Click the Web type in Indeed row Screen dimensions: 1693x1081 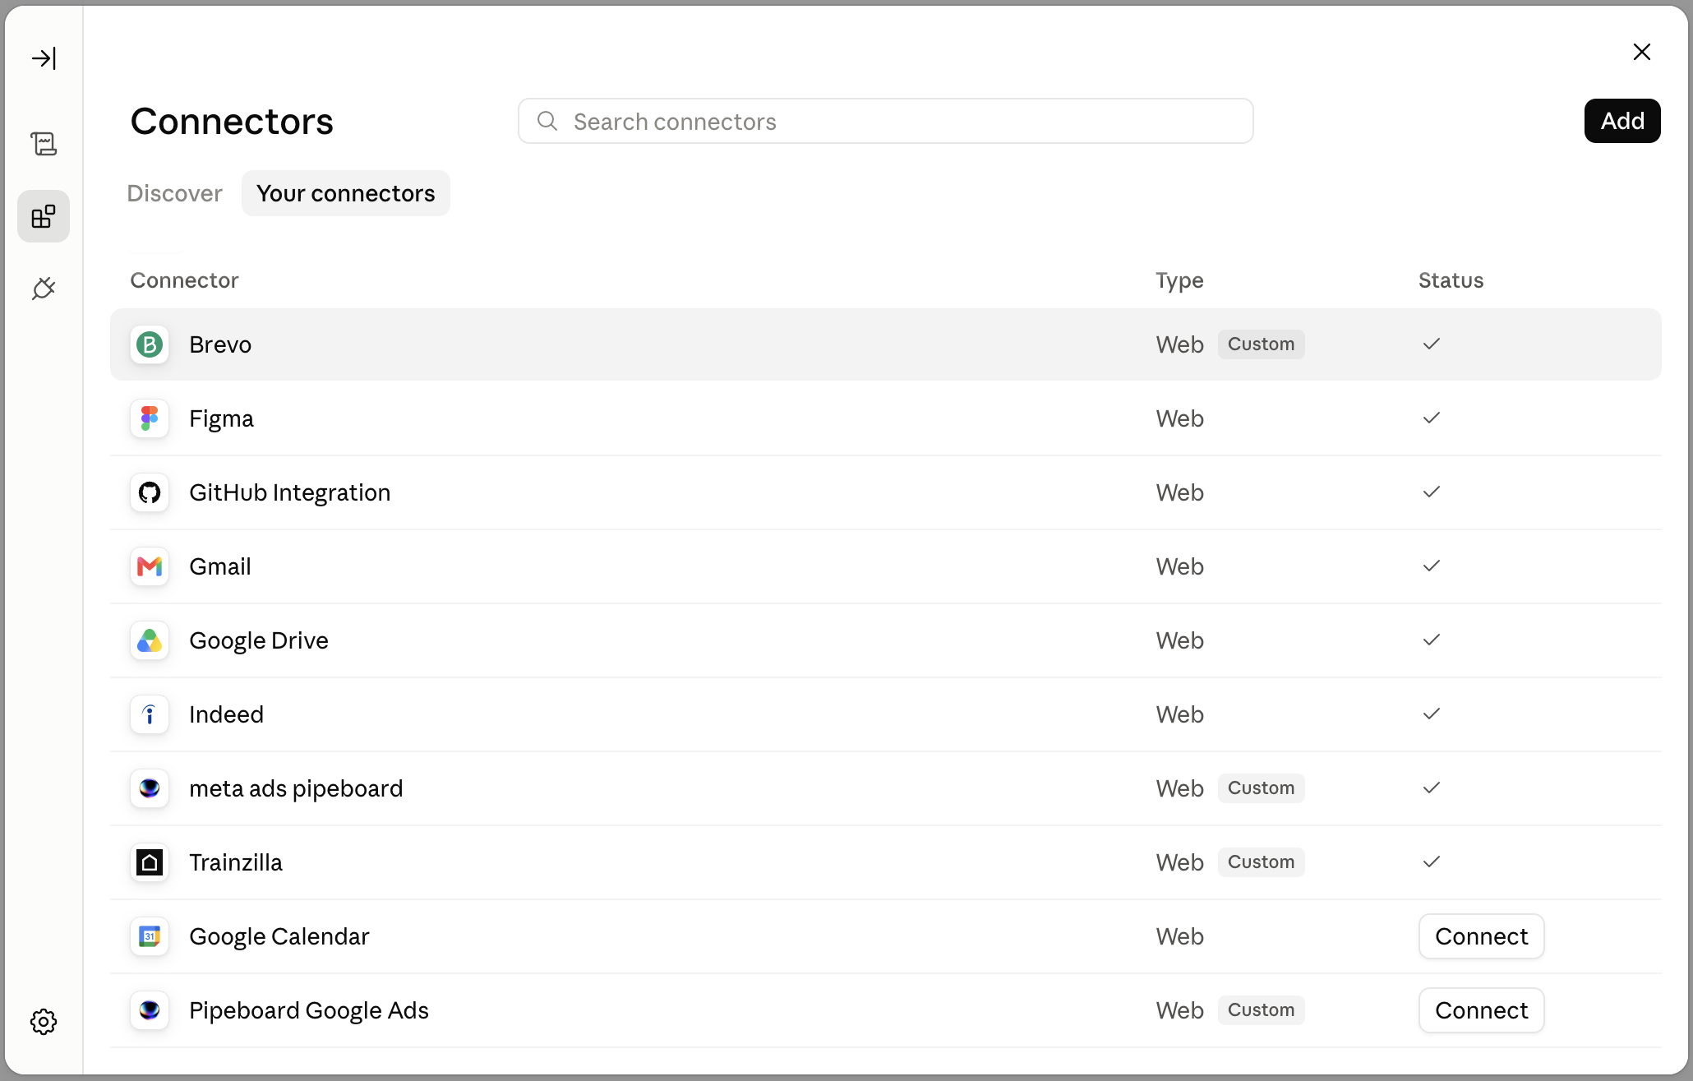[x=1180, y=714]
